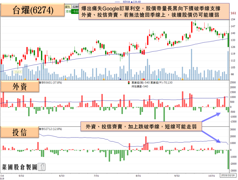This screenshot has width=238, height=180.
Task: Click the 112 price axis label
Action: tap(233, 61)
